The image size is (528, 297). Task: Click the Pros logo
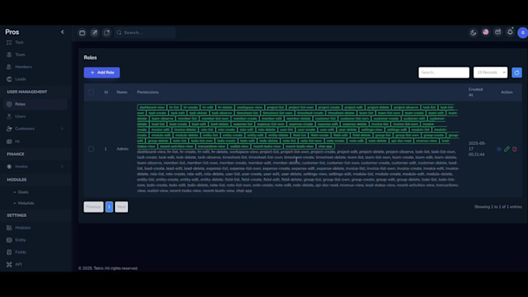coord(12,32)
